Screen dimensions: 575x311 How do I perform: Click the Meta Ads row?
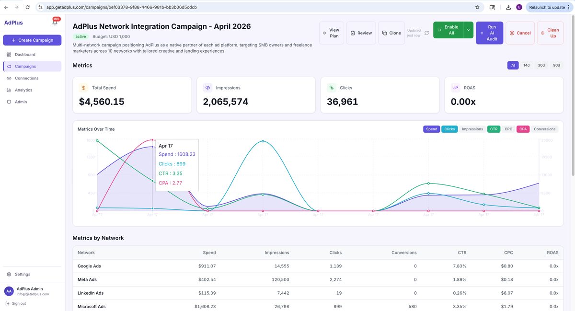point(318,279)
